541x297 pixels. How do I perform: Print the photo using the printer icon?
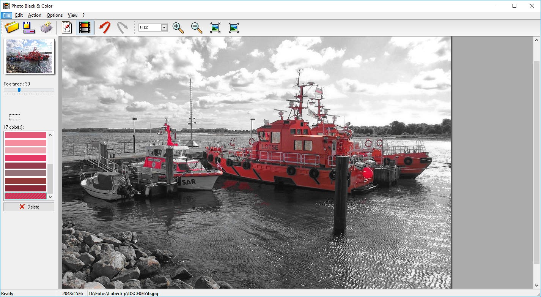[x=46, y=27]
